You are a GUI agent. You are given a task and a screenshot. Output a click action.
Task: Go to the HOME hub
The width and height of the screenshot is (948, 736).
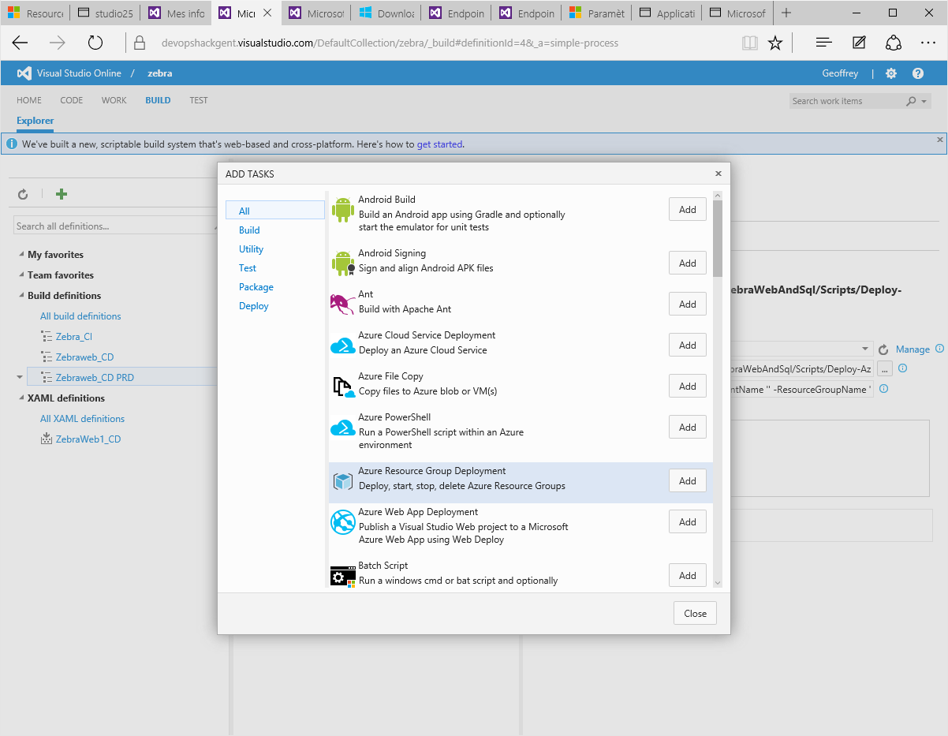pos(29,100)
